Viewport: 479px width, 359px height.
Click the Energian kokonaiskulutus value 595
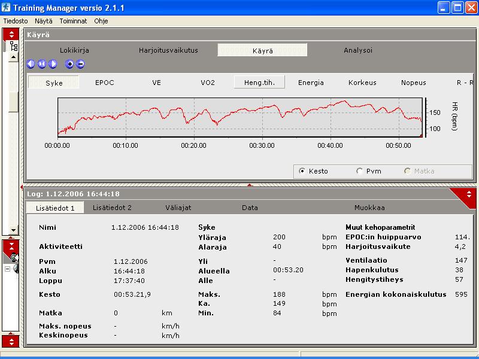point(461,294)
